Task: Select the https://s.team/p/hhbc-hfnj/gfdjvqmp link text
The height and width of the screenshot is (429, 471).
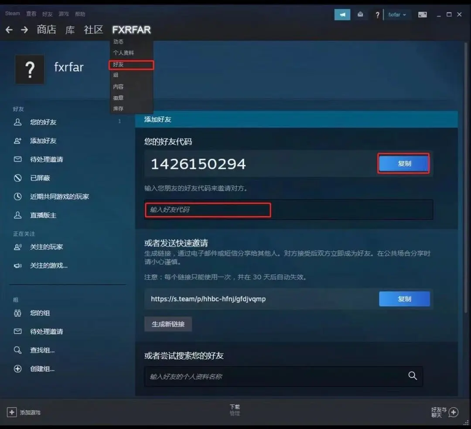Action: pyautogui.click(x=208, y=299)
